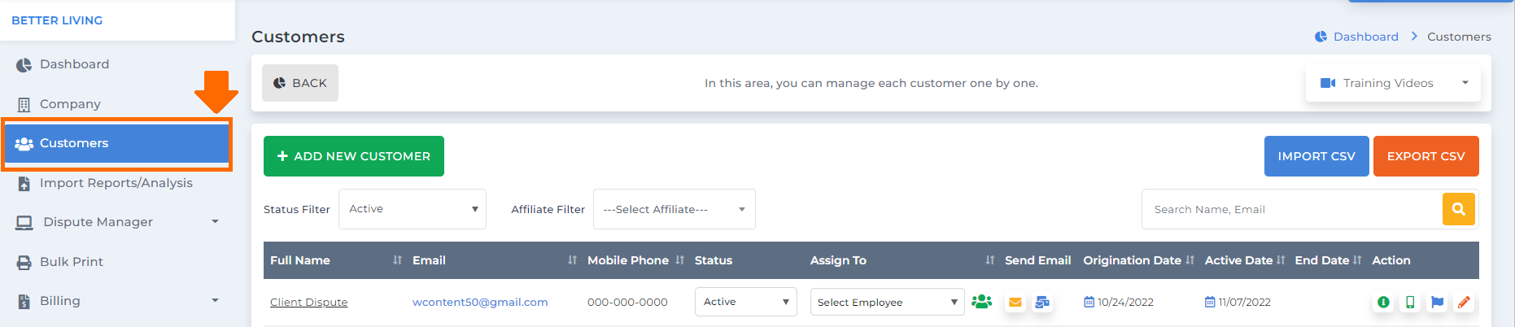
Task: Click the mobile phone action icon
Action: click(1410, 302)
